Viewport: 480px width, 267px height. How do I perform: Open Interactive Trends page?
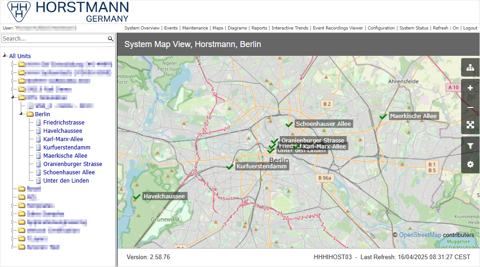290,28
